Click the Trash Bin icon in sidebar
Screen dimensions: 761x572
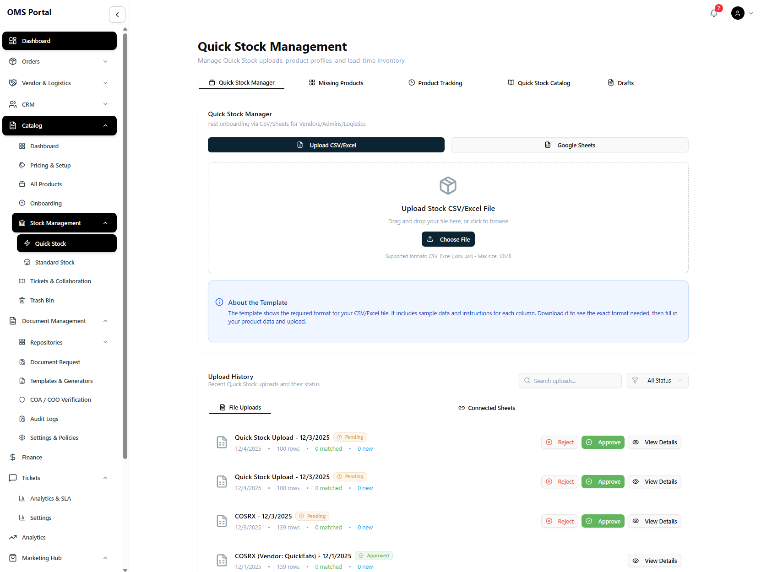[22, 300]
